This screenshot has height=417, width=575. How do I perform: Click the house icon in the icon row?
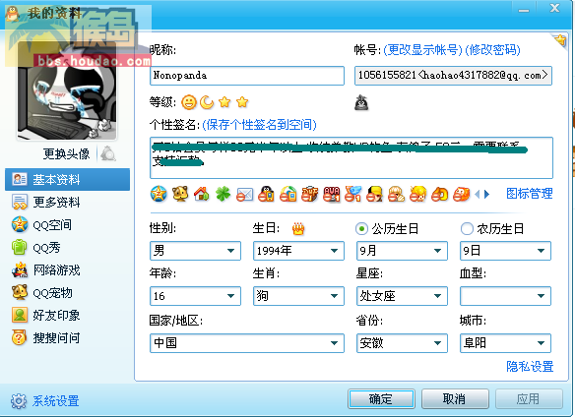[202, 194]
